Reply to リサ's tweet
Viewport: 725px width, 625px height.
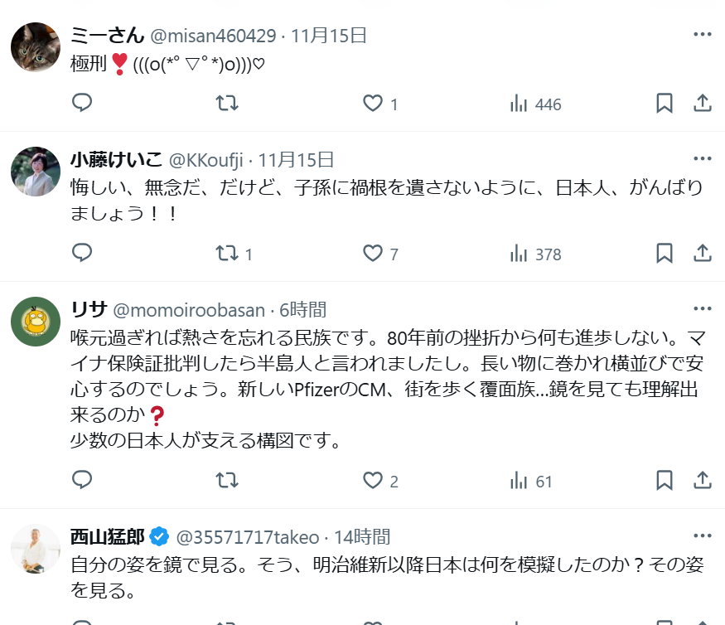tap(82, 480)
